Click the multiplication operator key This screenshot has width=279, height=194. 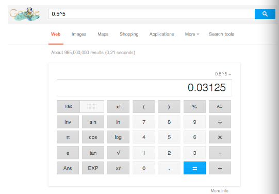coord(220,137)
